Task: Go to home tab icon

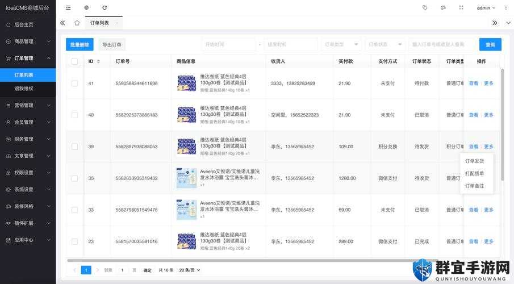Action: (x=77, y=23)
